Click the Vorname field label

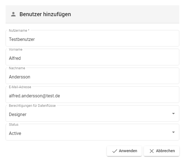click(16, 49)
